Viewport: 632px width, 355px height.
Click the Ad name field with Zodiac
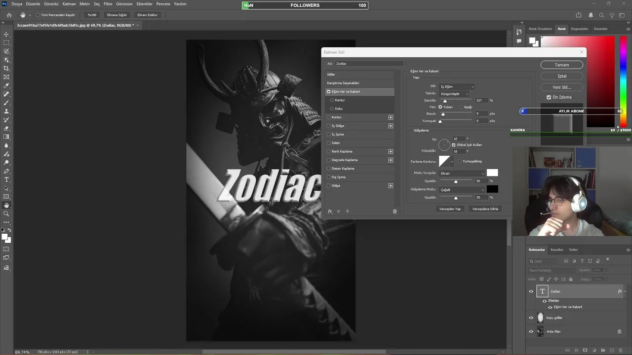(369, 64)
